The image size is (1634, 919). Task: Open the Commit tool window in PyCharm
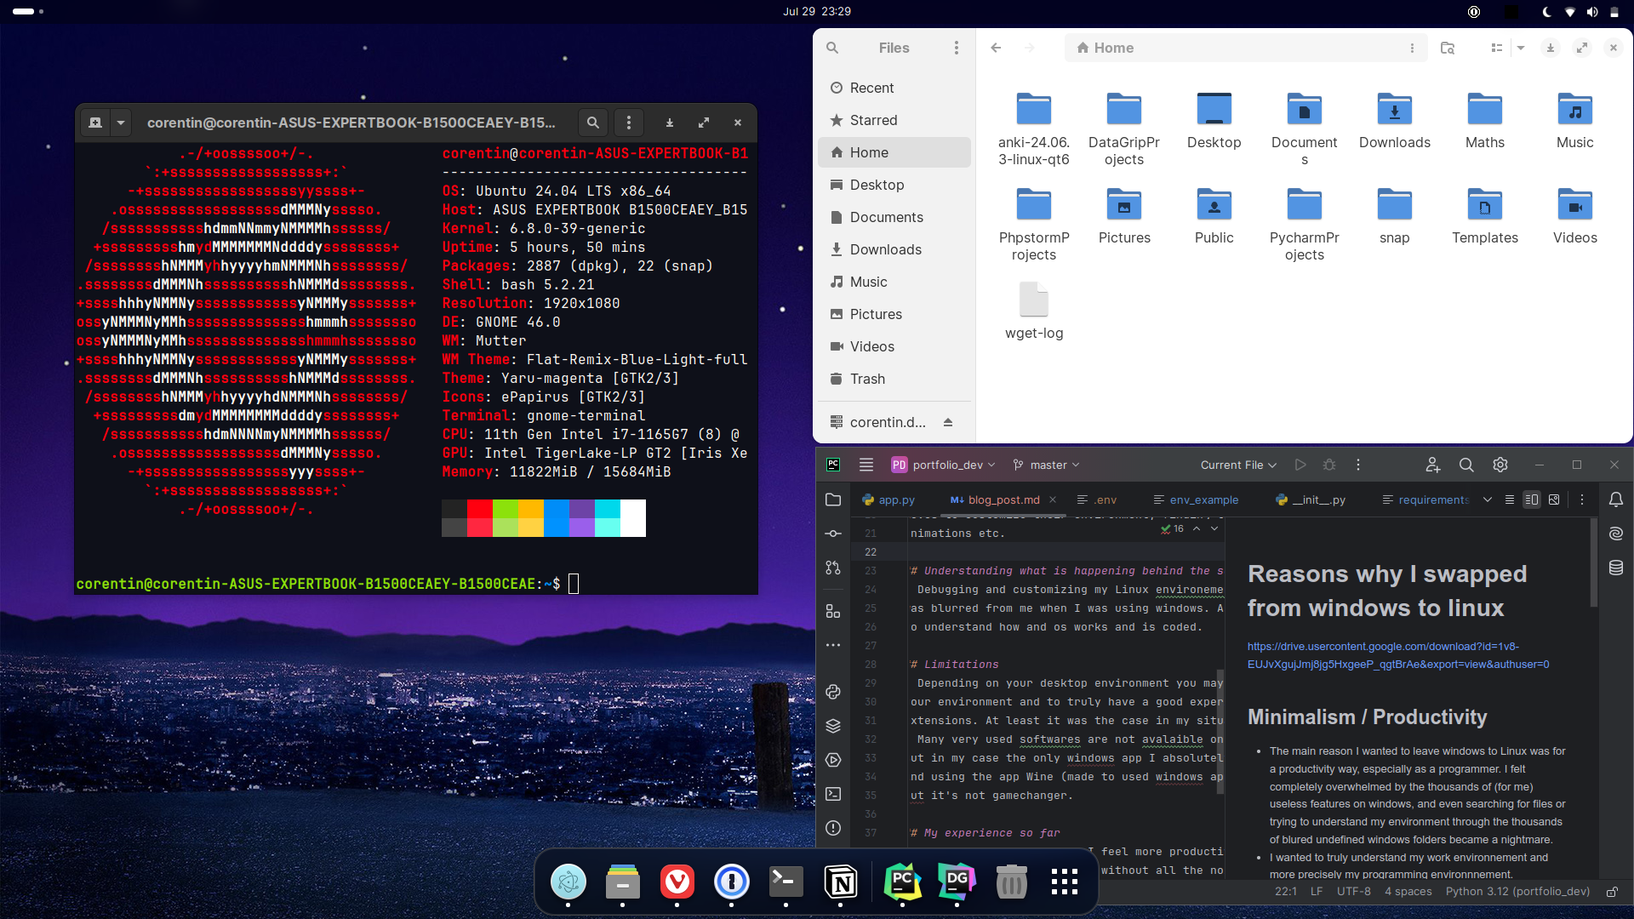tap(833, 534)
